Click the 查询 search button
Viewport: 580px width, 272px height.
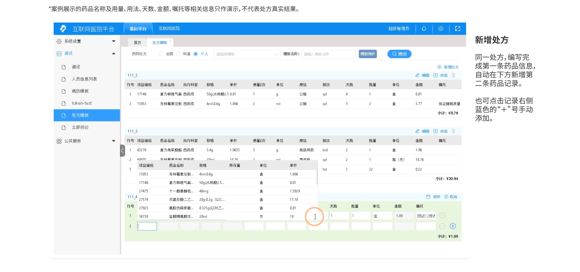click(399, 54)
